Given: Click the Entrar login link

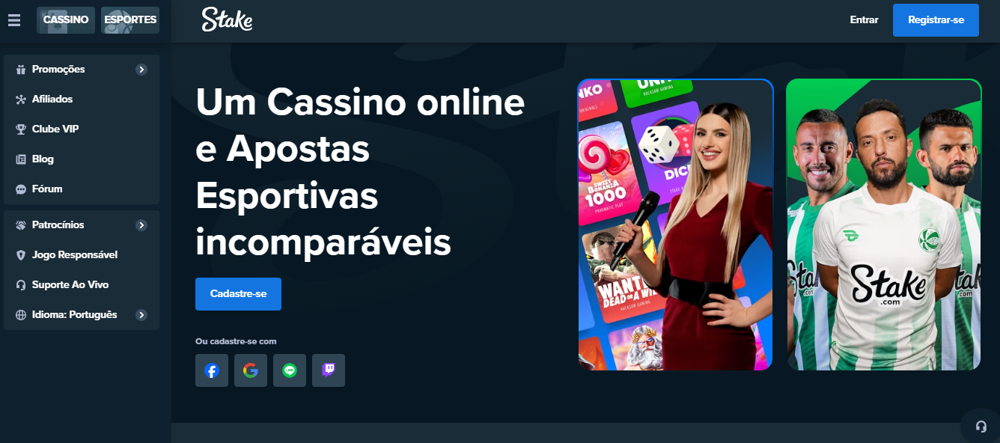Looking at the screenshot, I should (x=864, y=20).
